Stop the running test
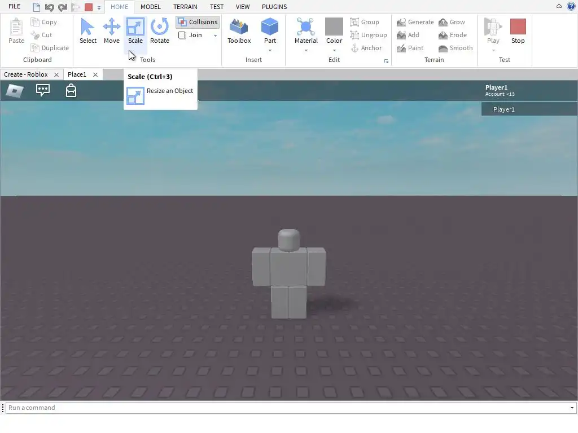Screen dimensions: 578x433 click(x=518, y=32)
